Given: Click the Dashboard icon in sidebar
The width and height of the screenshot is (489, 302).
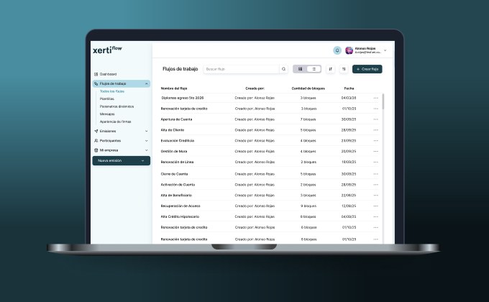Looking at the screenshot, I should (x=96, y=74).
